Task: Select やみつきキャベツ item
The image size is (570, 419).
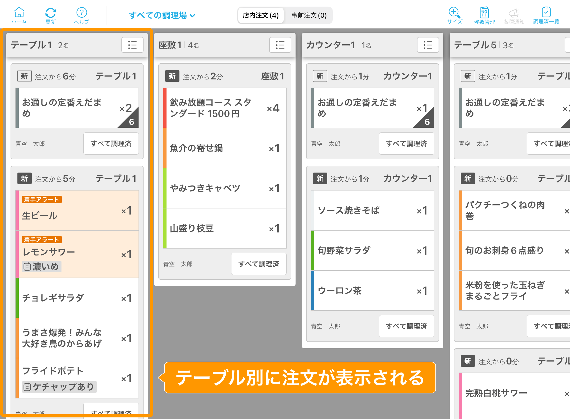Action: click(x=225, y=188)
